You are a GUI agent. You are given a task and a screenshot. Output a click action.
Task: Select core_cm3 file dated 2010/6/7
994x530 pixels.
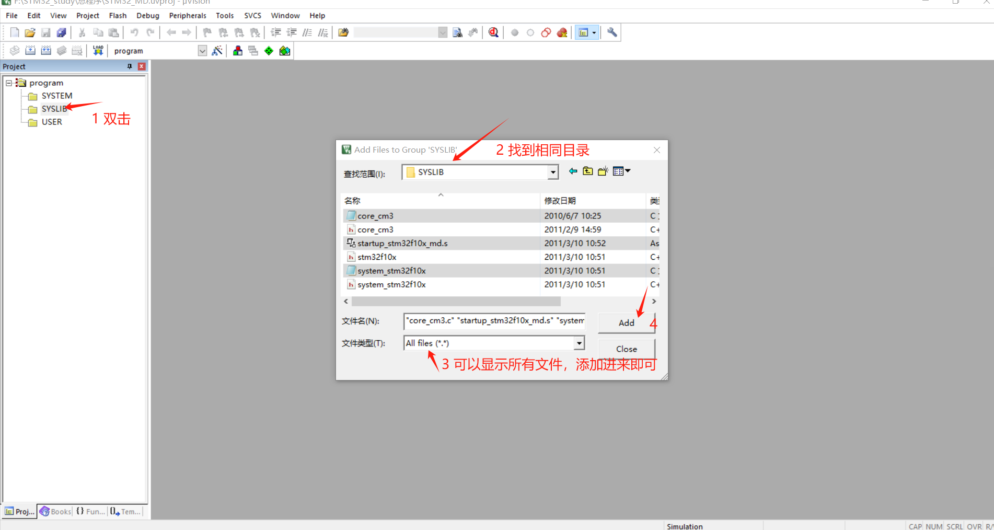click(x=375, y=216)
